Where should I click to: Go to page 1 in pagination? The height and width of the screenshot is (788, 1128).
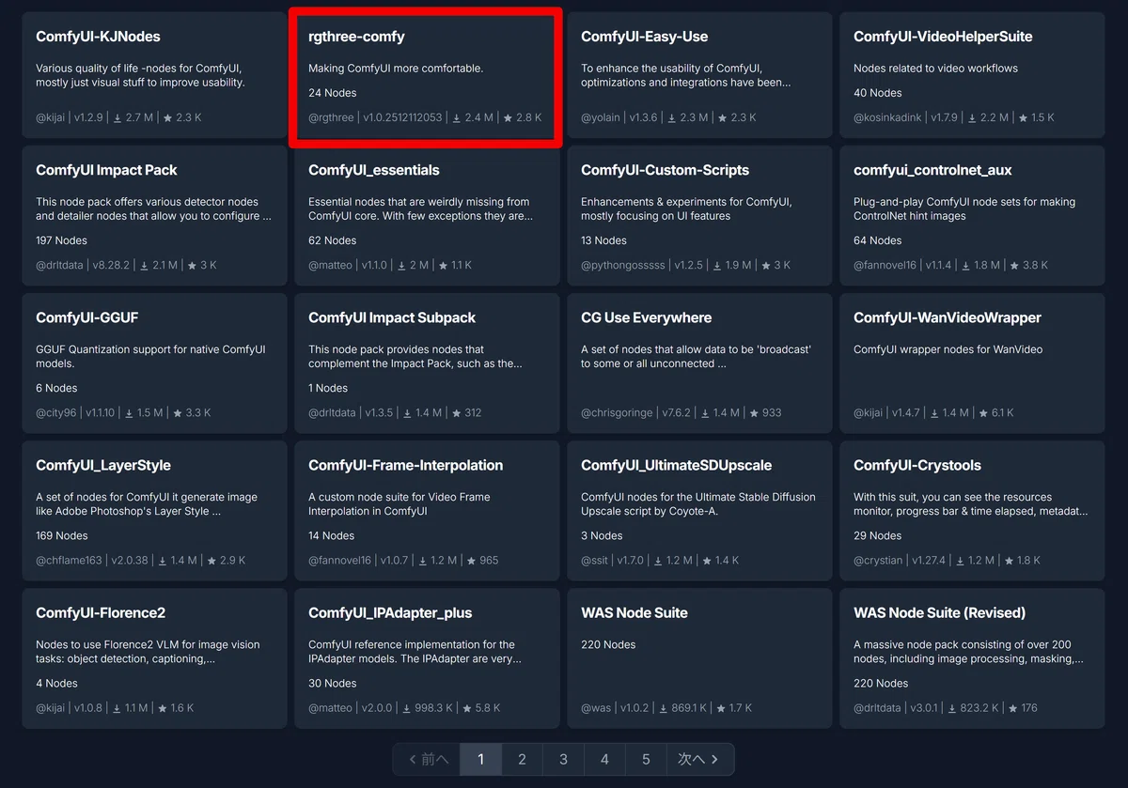click(x=480, y=759)
